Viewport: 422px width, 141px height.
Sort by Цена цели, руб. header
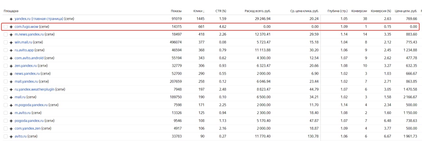(x=406, y=11)
